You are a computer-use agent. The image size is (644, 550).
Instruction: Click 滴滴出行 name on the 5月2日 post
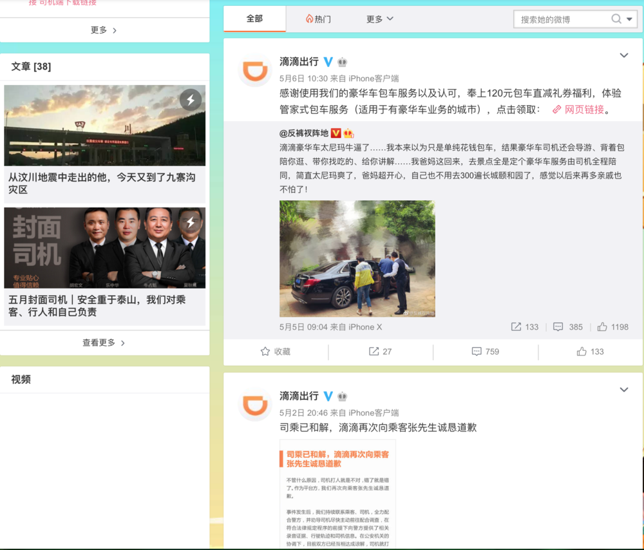tap(299, 396)
